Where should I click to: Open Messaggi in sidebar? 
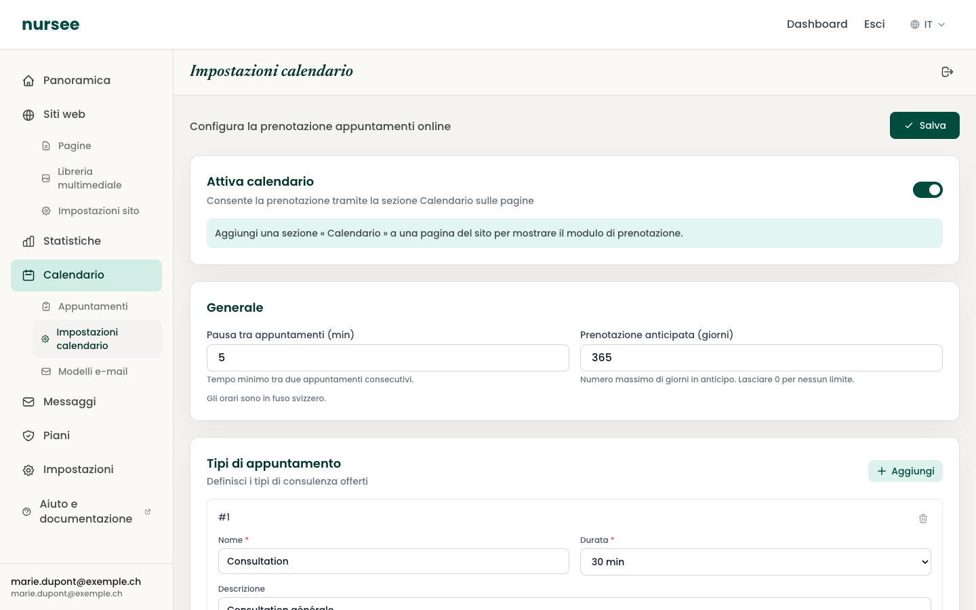(x=86, y=402)
